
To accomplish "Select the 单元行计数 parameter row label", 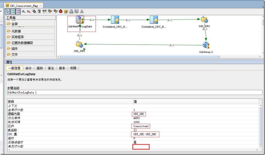I will coord(15,147).
